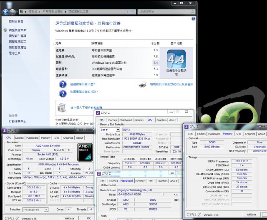Screen dimensions: 267x220
Task: Click the question icon next to '這些數字代表什麼?'
Action: click(x=63, y=84)
